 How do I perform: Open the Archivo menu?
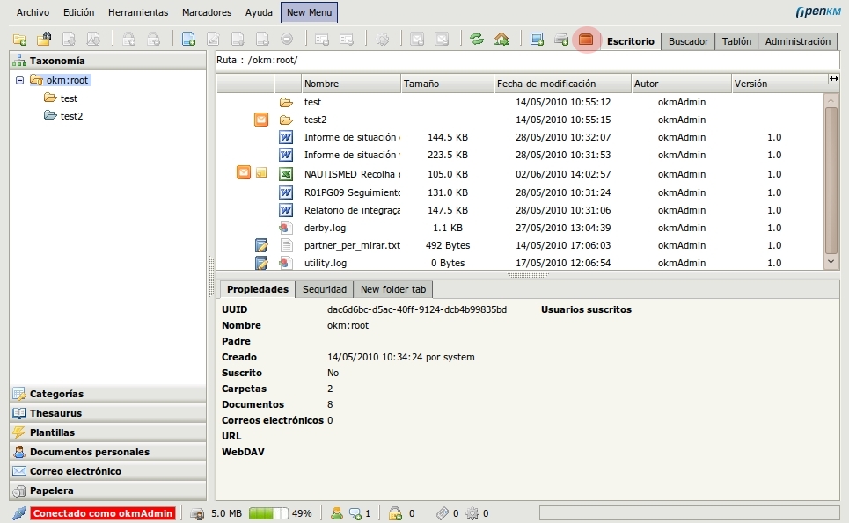tap(33, 12)
